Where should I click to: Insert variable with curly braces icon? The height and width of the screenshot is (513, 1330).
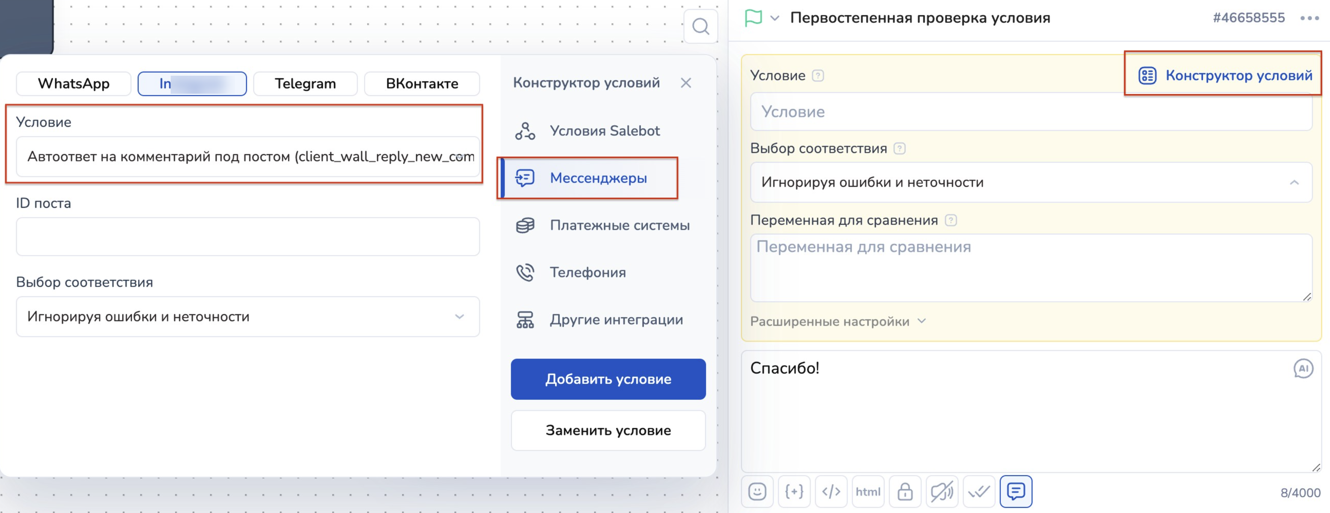794,491
